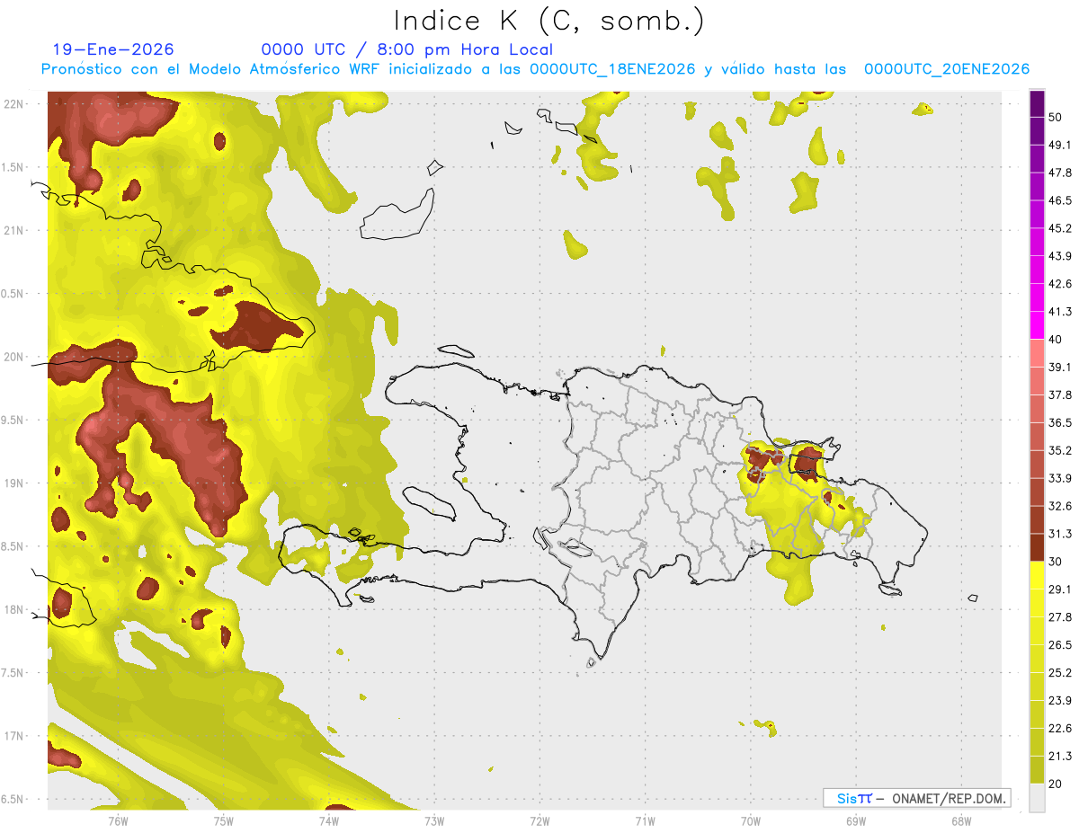
Task: Click the legend value "37.8"
Action: coord(1060,394)
